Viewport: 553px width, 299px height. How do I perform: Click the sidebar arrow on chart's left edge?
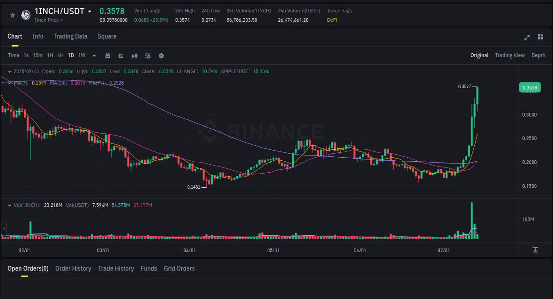coord(4,229)
